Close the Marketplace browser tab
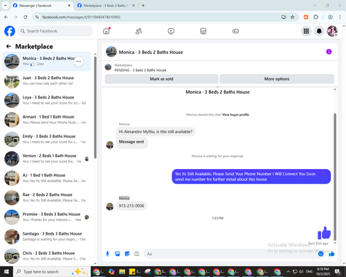The image size is (346, 277). tap(134, 6)
